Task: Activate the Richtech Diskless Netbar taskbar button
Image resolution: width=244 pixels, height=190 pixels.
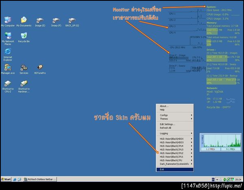Action: click(x=40, y=179)
